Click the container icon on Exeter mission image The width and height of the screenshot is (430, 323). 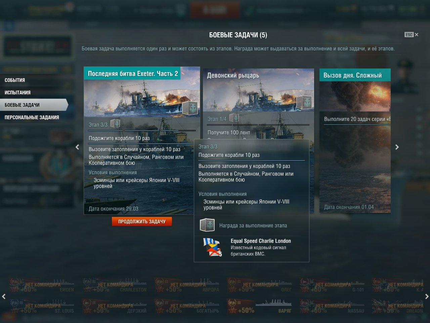pyautogui.click(x=189, y=108)
